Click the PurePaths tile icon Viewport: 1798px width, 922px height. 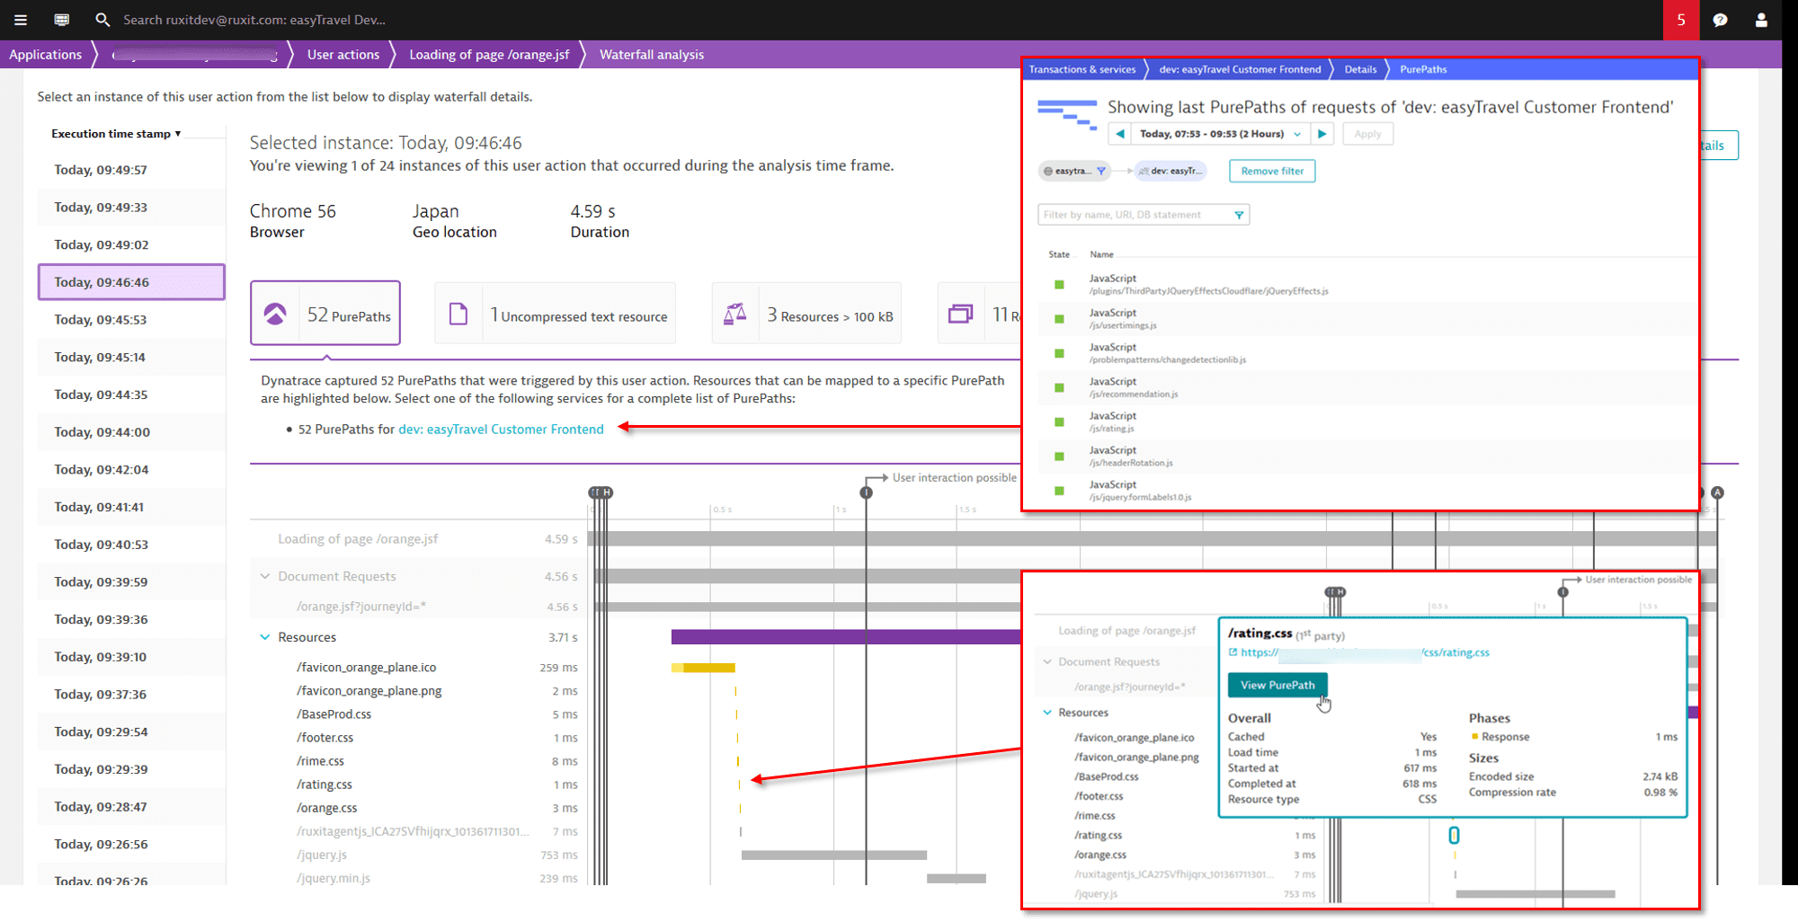click(275, 314)
